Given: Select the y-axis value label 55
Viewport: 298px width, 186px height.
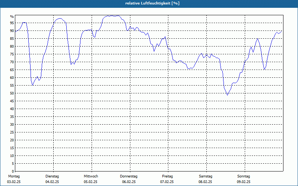Looking at the screenshot, I should [12, 86].
